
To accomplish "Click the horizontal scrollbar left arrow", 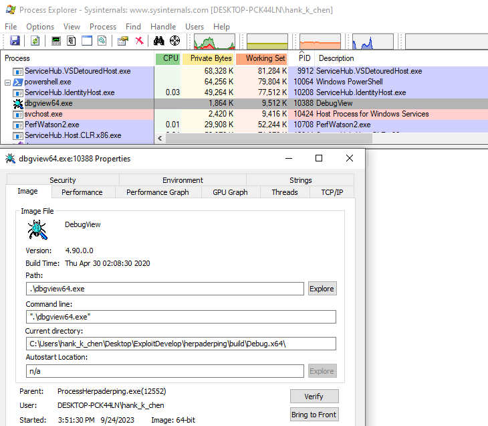I will (x=160, y=138).
